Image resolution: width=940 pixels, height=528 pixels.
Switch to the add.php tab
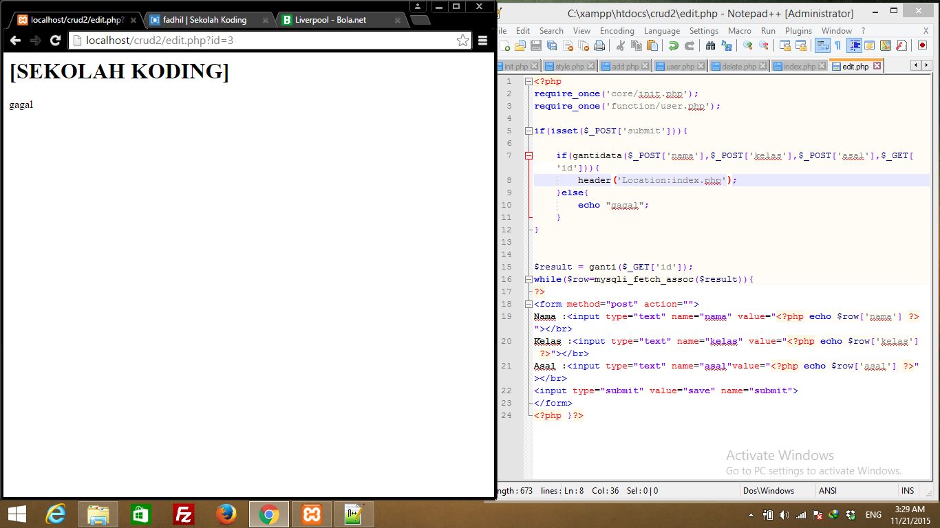[624, 67]
